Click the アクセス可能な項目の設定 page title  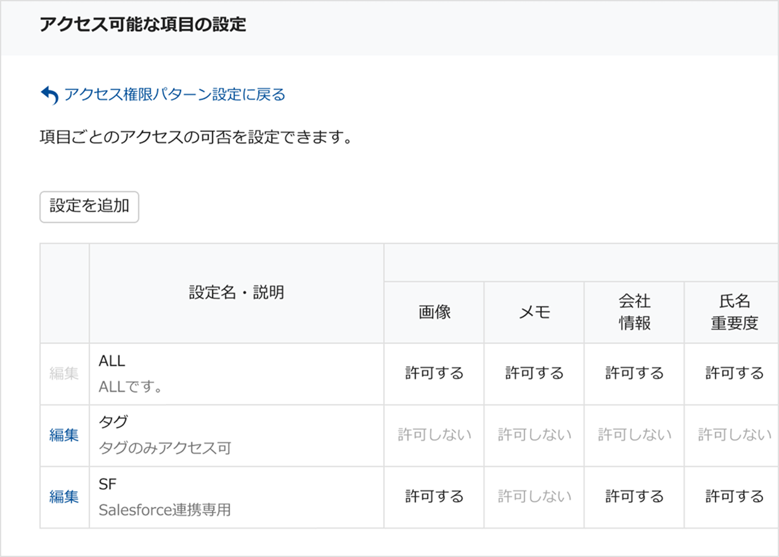click(x=142, y=25)
